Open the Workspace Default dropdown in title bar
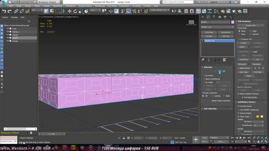The image size is (269, 151). pyautogui.click(x=49, y=2)
